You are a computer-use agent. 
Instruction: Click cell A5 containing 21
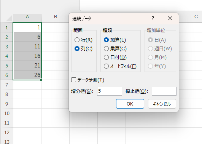tap(27, 66)
